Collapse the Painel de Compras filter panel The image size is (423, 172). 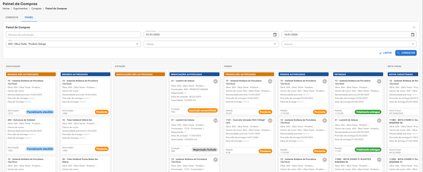(414, 27)
